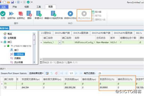
Task: Click the MLD table horizontal scroll-left arrow
Action: point(41,59)
